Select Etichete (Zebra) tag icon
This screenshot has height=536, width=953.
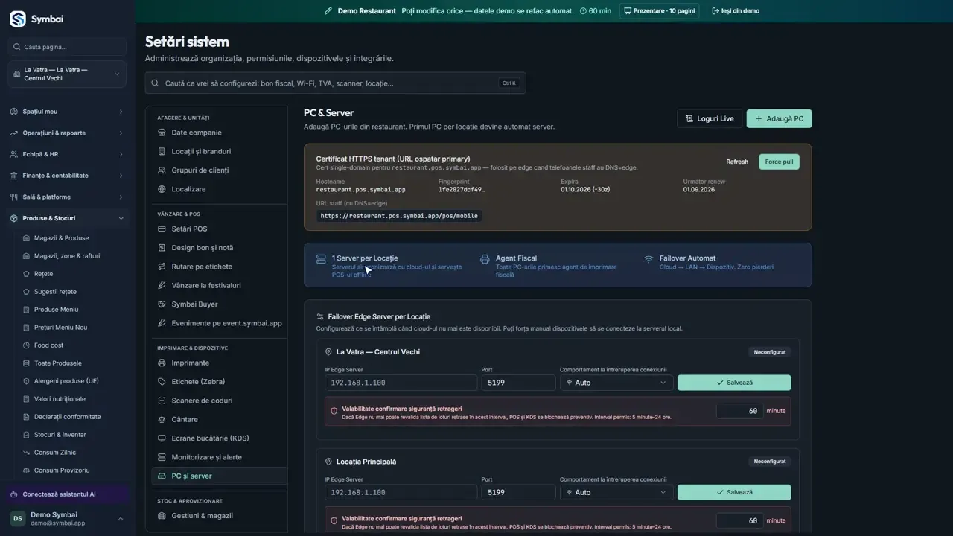pos(162,382)
